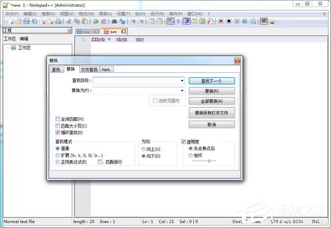Click the Stop recording square icon

pyautogui.click(x=229, y=21)
